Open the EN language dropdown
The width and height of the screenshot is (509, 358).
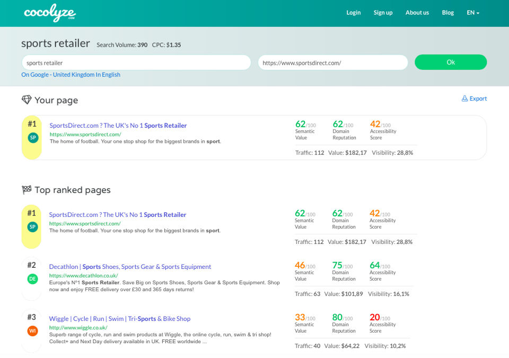point(473,13)
